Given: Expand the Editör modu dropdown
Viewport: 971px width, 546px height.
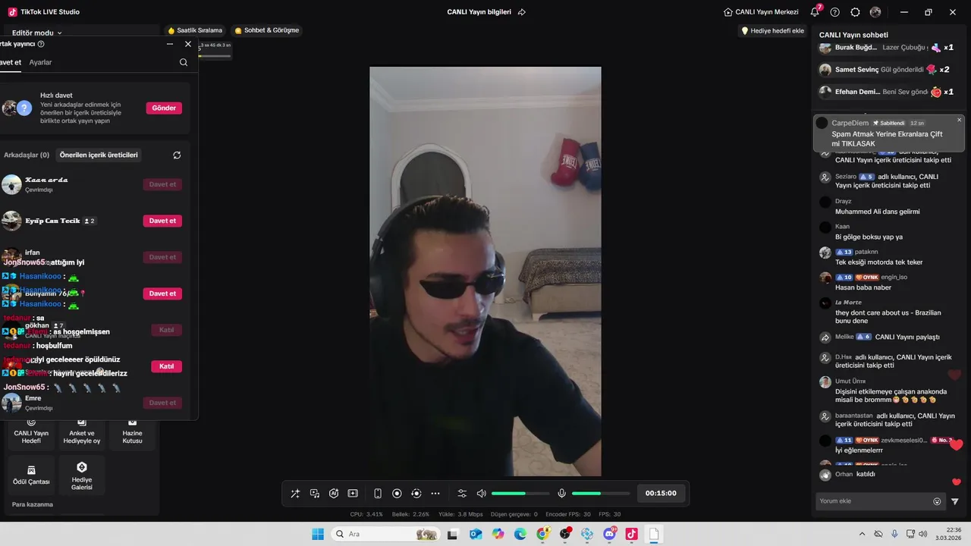Looking at the screenshot, I should [x=37, y=33].
